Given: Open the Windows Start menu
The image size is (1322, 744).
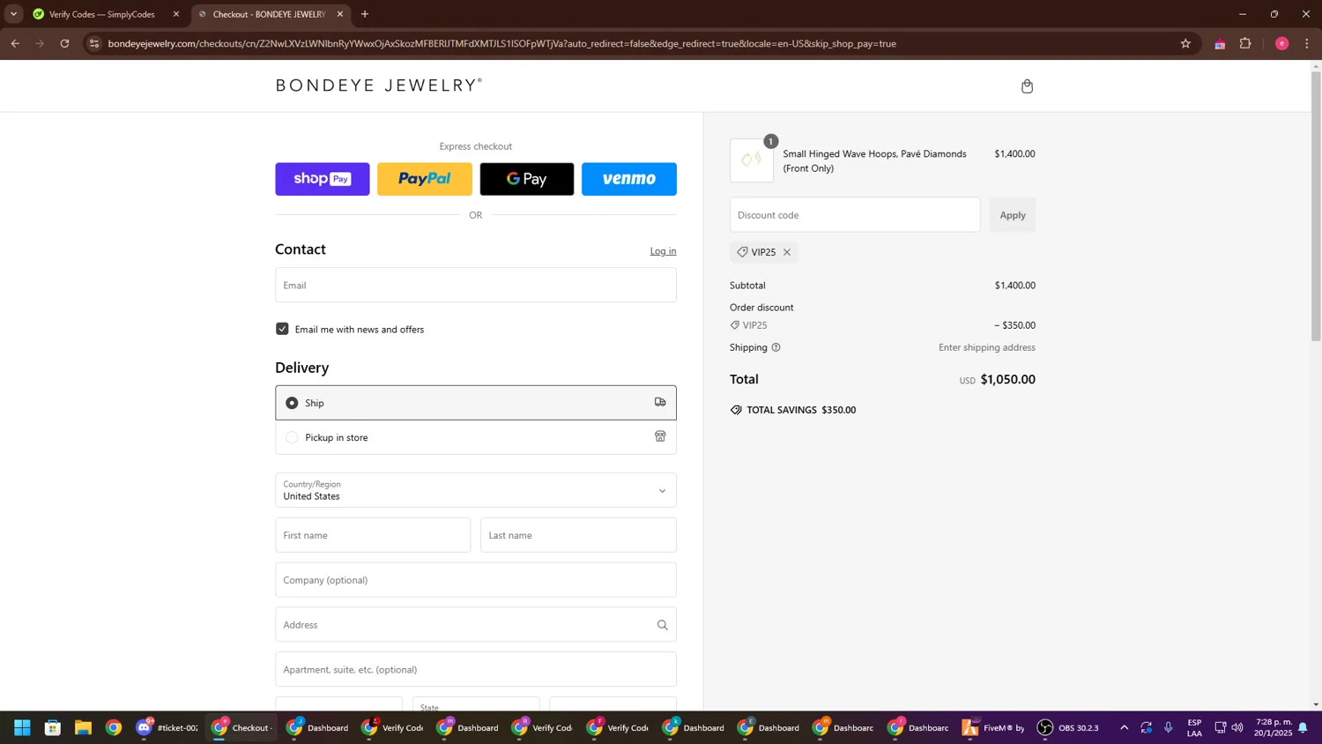Looking at the screenshot, I should (22, 728).
